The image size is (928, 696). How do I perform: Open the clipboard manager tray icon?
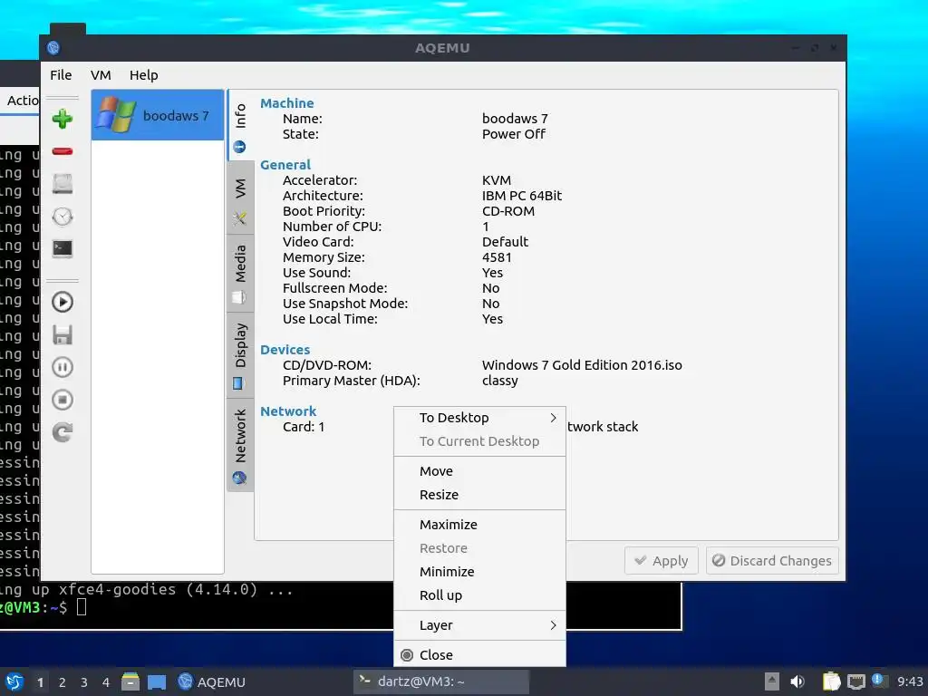[832, 681]
